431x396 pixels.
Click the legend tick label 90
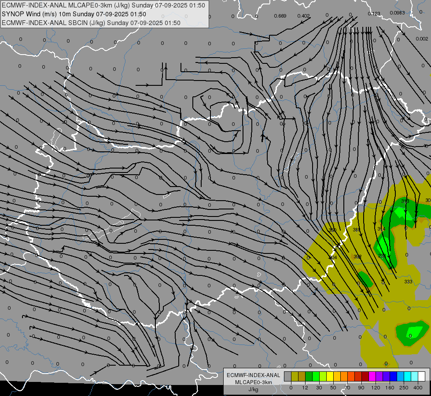(361, 388)
